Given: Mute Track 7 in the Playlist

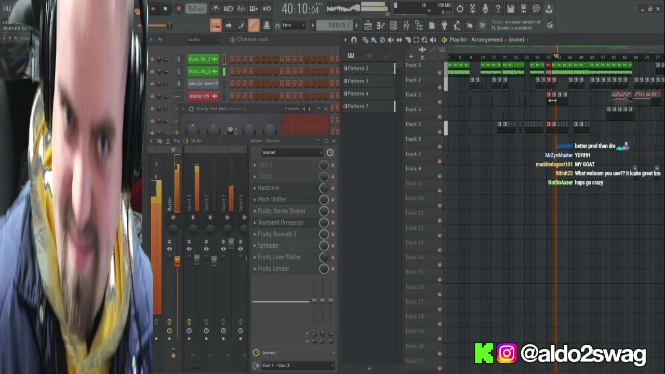Looking at the screenshot, I should click(x=440, y=161).
